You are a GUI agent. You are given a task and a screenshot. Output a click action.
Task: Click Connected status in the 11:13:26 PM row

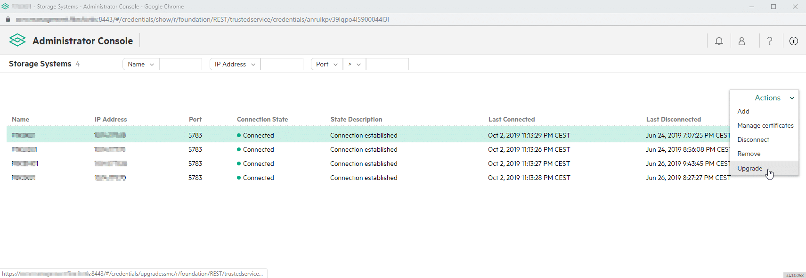tap(255, 149)
